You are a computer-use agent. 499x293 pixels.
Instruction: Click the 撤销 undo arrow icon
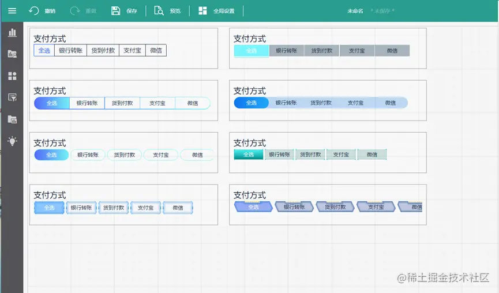click(x=33, y=11)
